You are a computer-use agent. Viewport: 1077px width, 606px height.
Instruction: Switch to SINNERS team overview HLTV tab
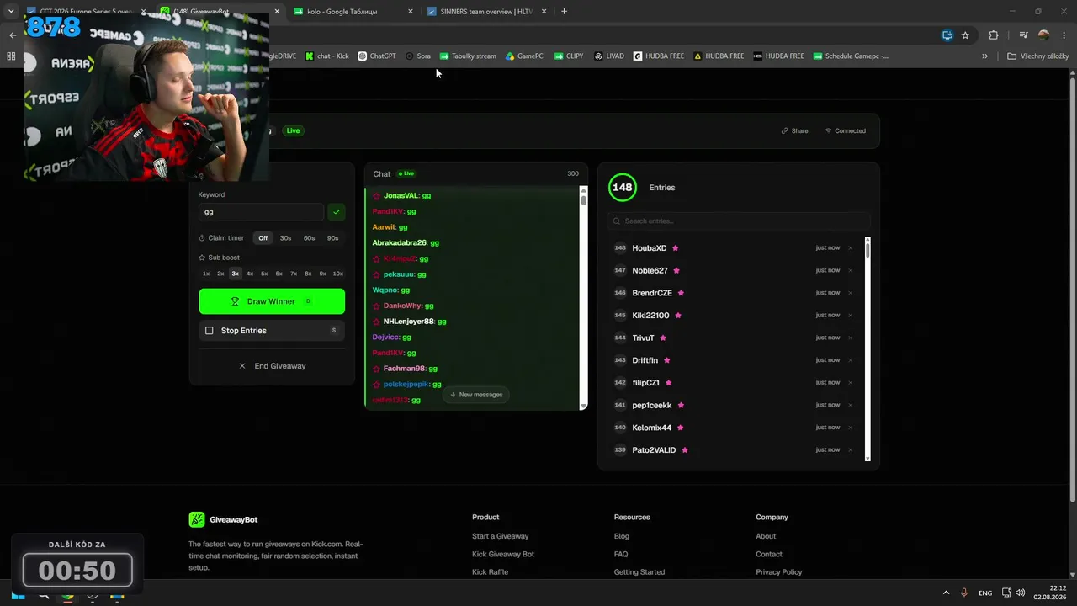(487, 12)
